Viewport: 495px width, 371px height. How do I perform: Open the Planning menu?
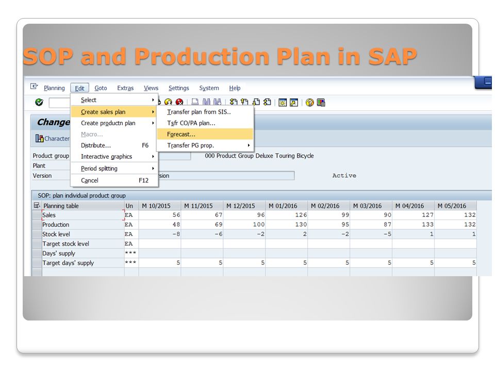pos(54,88)
